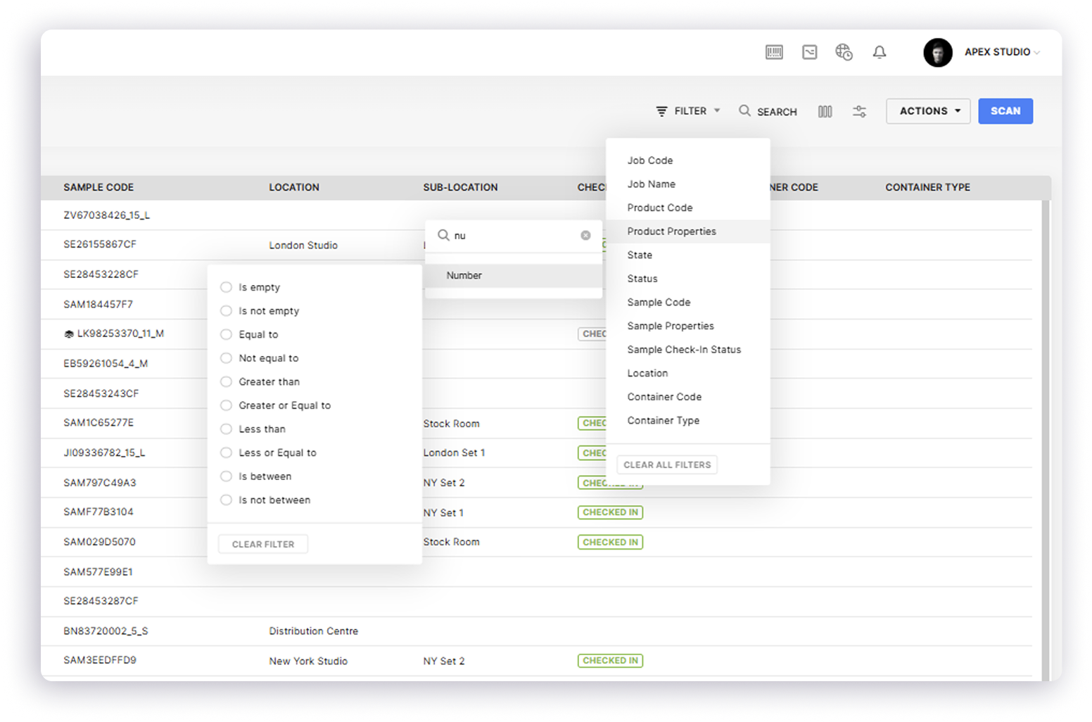Click the CLEAR FILTER button
Screen dimensions: 1092x722
pyautogui.click(x=263, y=544)
